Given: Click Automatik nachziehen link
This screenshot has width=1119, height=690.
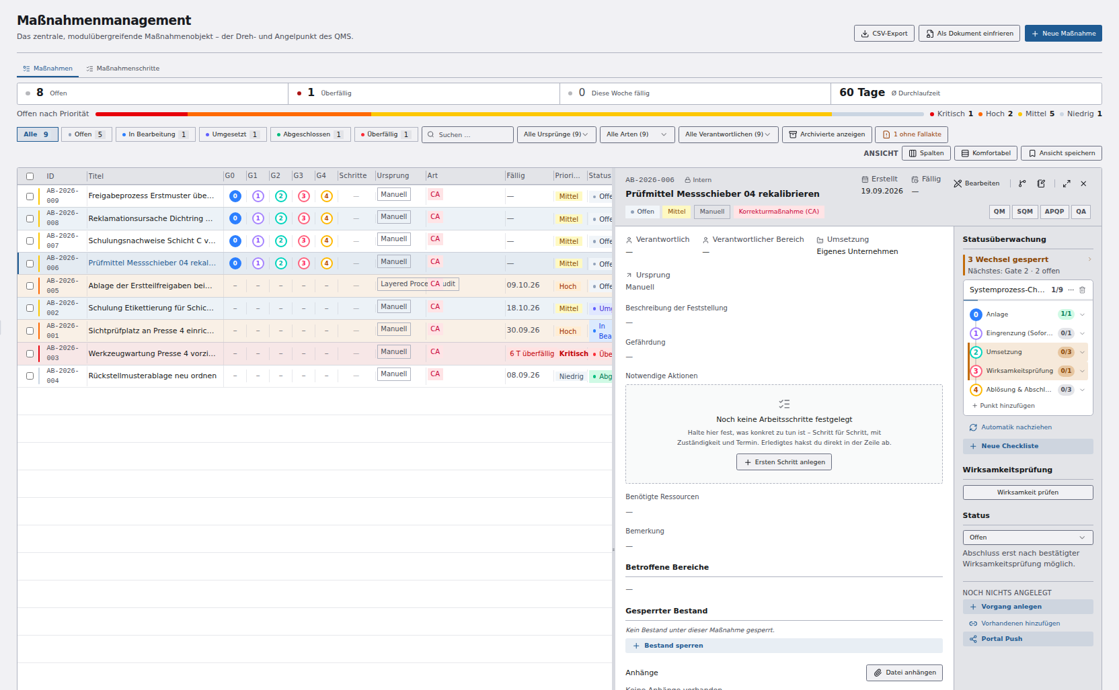Looking at the screenshot, I should pos(1011,427).
